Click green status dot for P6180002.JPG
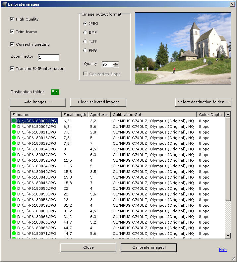This screenshot has width=237, height=262. 14,121
